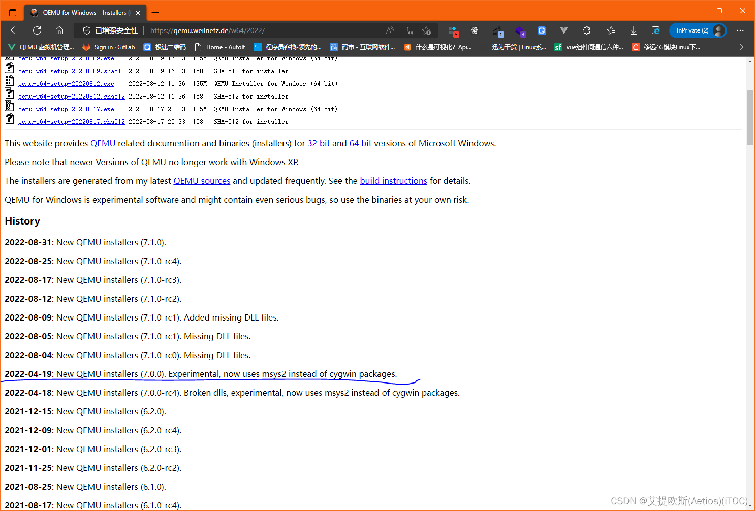Open the 什么是可视化? Api bookmark
755x511 pixels.
pyautogui.click(x=438, y=47)
